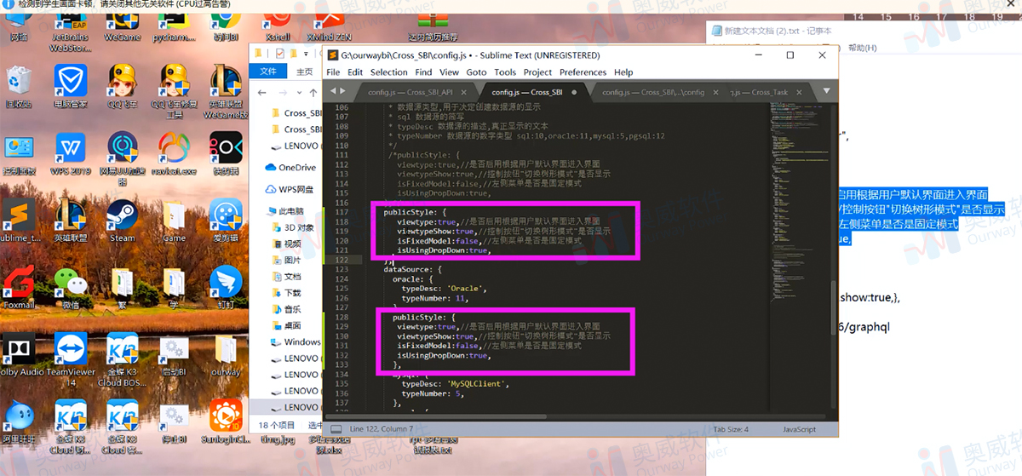Click the Recycle Bin desktop icon
This screenshot has height=476, width=1022.
point(19,85)
